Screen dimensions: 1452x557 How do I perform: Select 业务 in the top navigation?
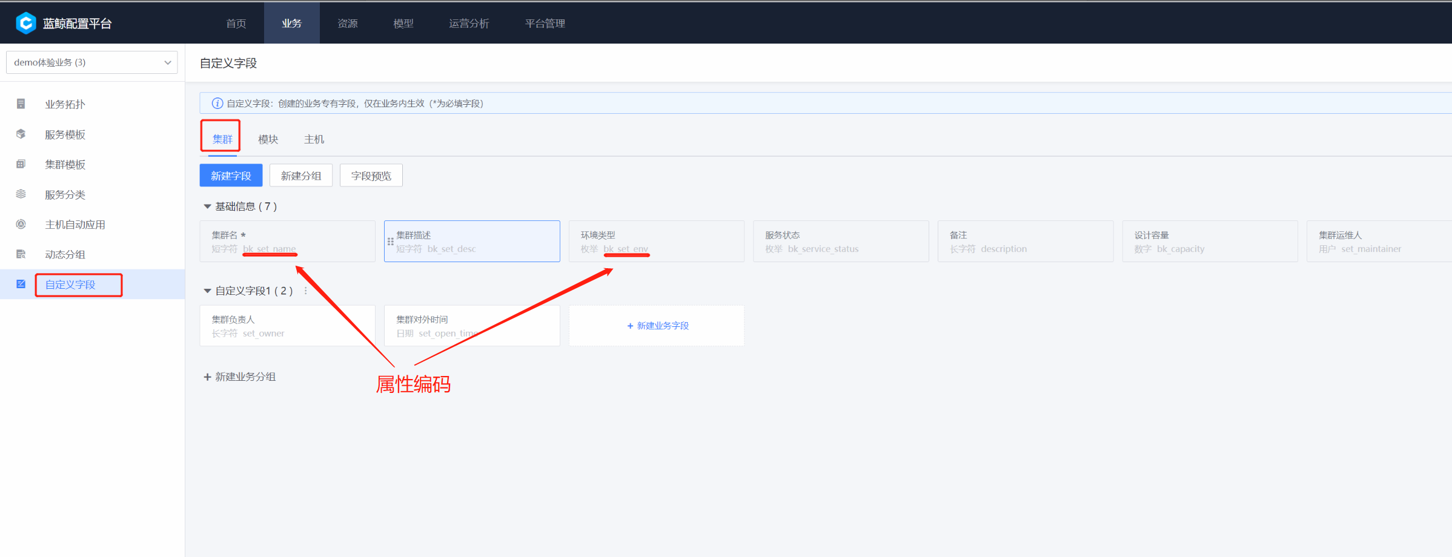pyautogui.click(x=292, y=23)
